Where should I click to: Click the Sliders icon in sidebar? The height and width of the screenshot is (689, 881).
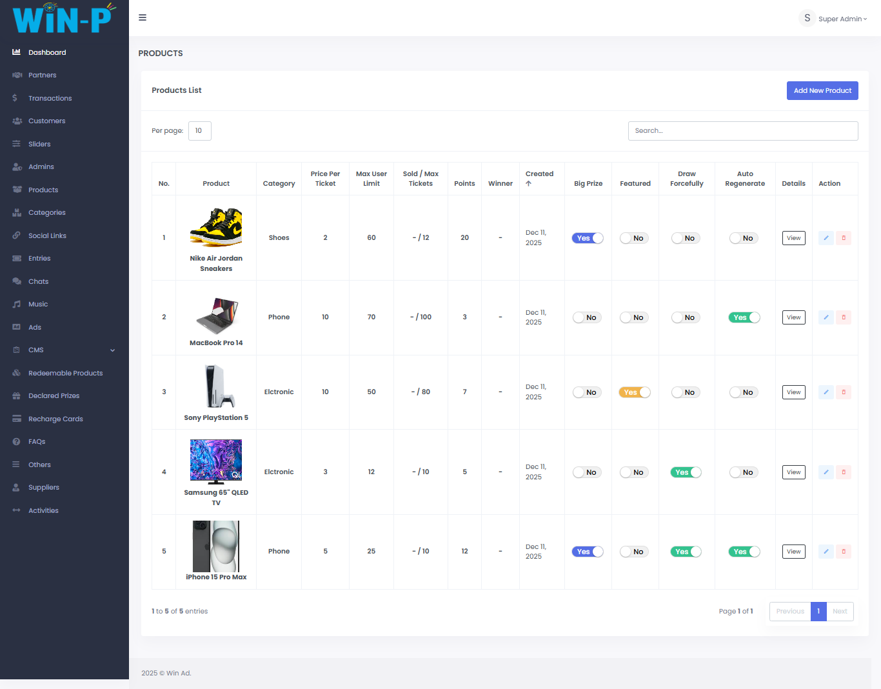(17, 144)
